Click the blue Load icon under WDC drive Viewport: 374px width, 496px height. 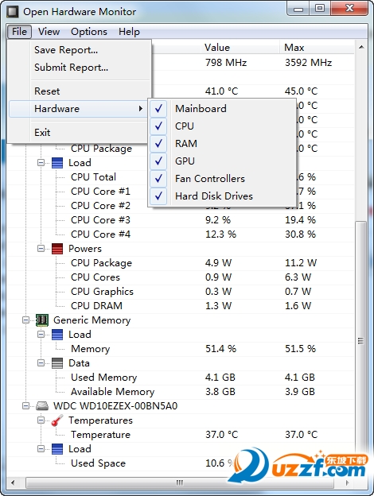pos(57,449)
